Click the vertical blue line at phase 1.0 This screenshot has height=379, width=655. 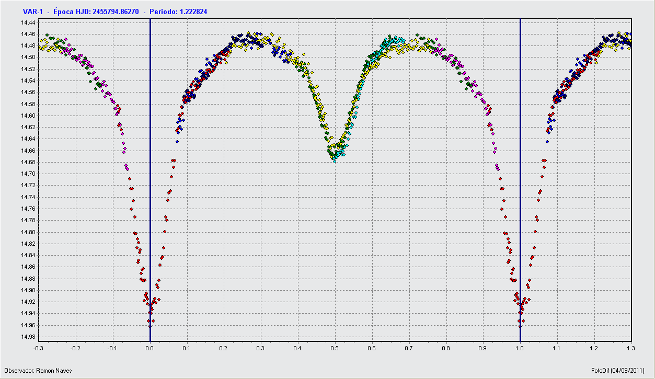(x=520, y=179)
